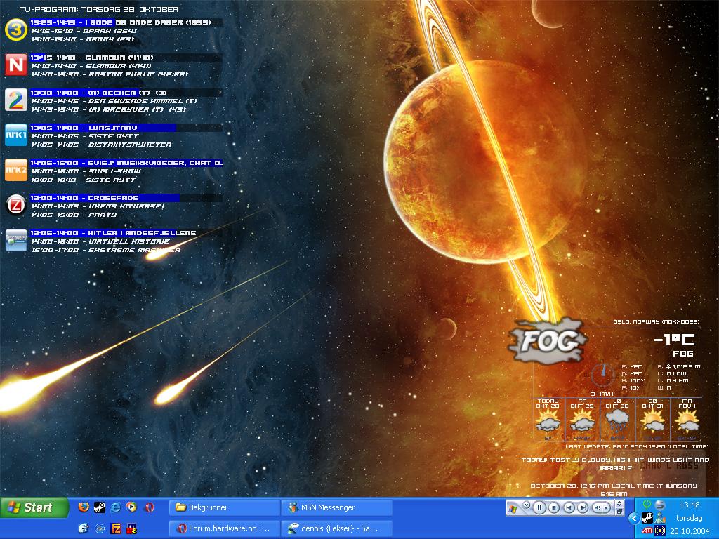
Task: Select the Fr Okt 29 forecast
Action: tap(582, 420)
